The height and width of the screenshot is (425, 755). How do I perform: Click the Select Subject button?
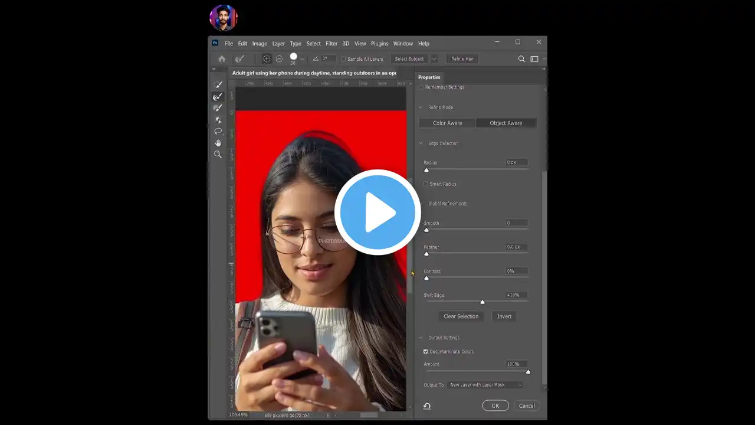(x=409, y=59)
